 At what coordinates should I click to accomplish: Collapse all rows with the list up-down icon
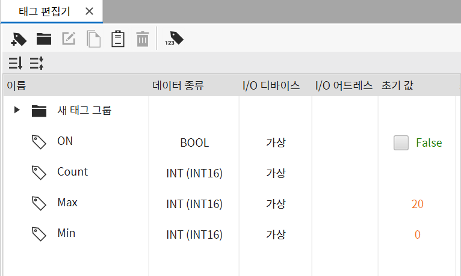[37, 63]
